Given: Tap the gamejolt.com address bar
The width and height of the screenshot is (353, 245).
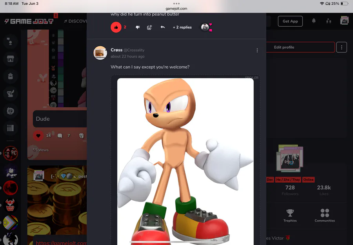Looking at the screenshot, I should 176,9.
